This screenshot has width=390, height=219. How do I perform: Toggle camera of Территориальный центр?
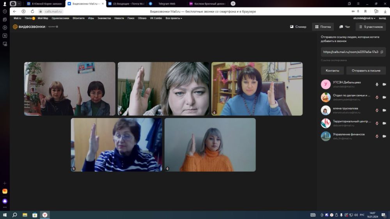pyautogui.click(x=384, y=123)
